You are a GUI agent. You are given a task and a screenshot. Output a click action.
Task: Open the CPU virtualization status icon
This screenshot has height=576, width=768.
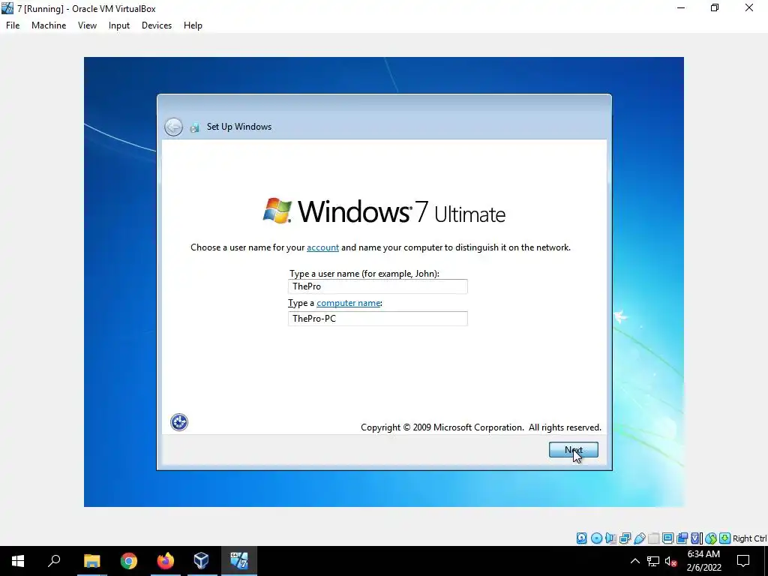(695, 538)
